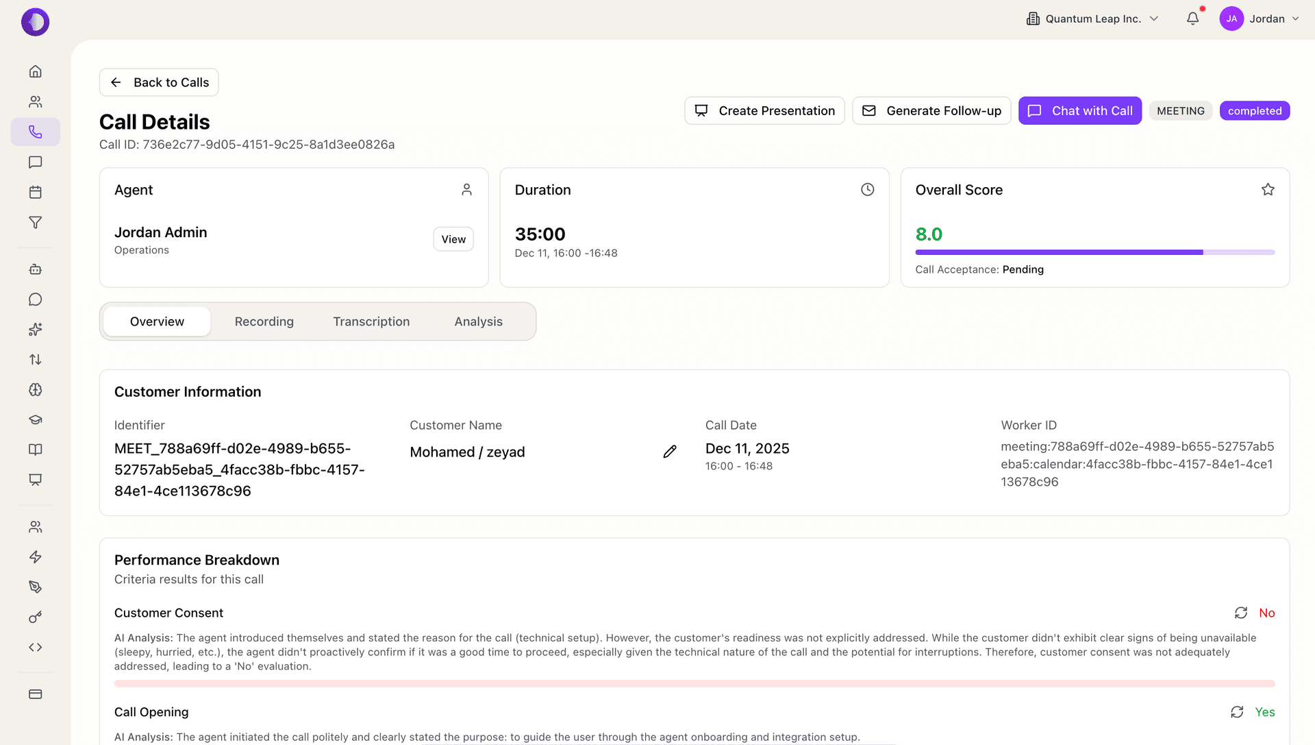Re-run the Customer Consent evaluation refresh icon

click(x=1241, y=613)
